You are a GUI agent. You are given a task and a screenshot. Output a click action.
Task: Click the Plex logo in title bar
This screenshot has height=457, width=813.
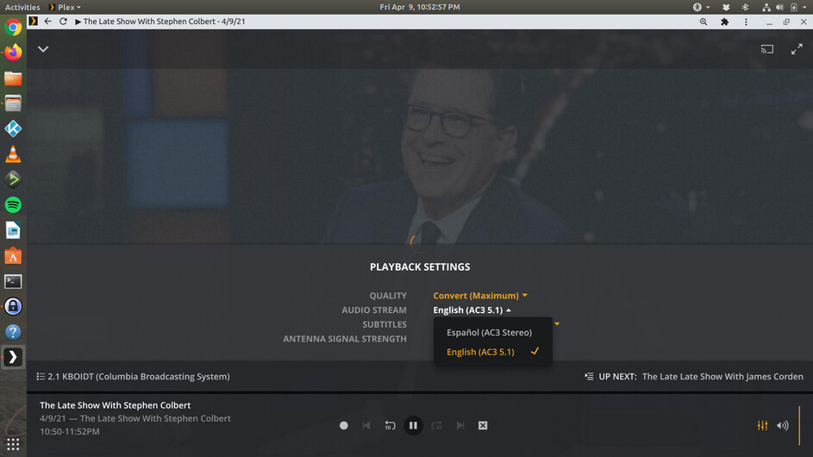click(33, 22)
